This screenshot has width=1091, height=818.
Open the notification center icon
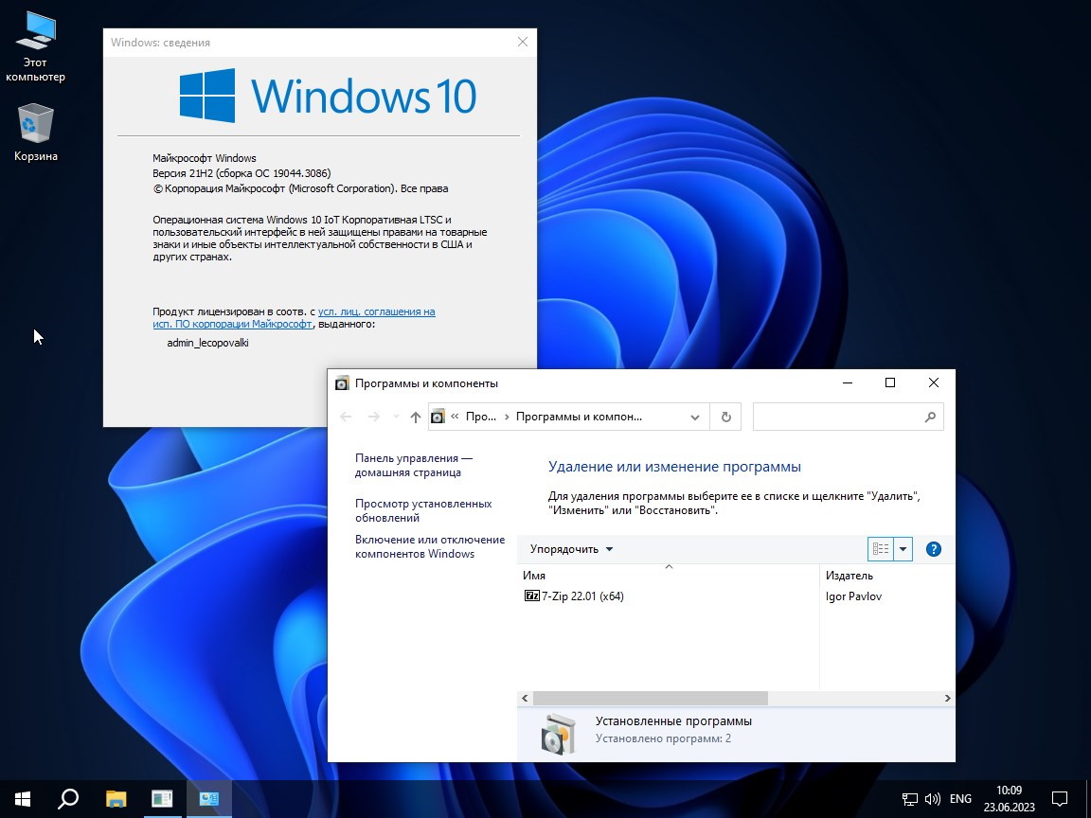click(1060, 798)
